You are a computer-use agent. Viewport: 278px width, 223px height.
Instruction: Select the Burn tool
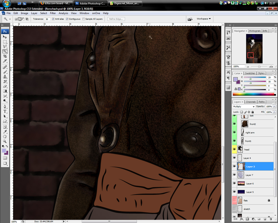coord(5,101)
